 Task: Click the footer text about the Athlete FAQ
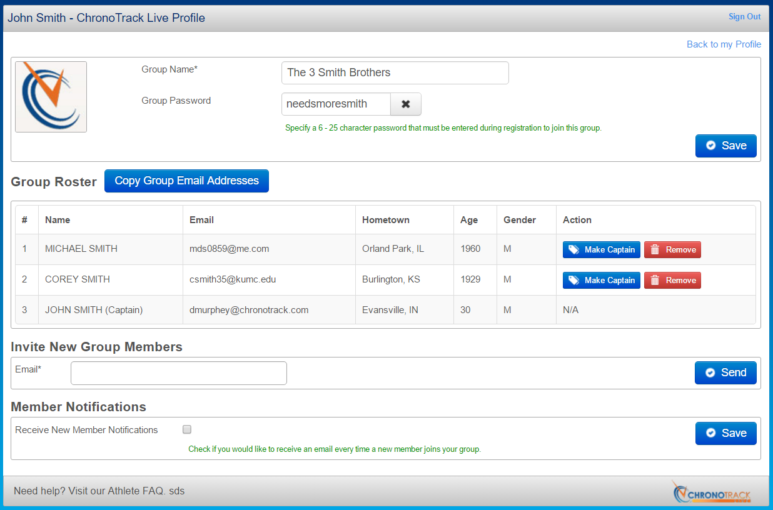[x=99, y=491]
